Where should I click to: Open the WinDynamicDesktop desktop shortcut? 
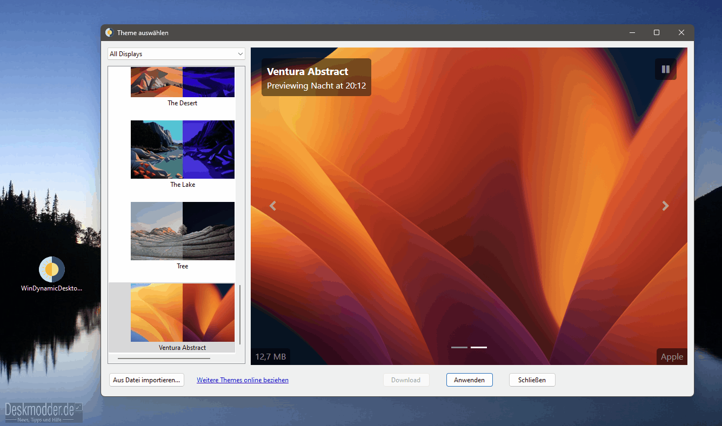52,274
